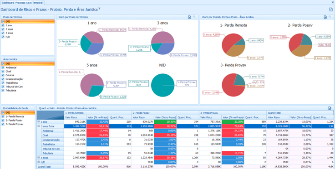Image resolution: width=335 pixels, height=169 pixels.
Task: Click the 20,51% green cell in 1 ano row
Action: coord(165,122)
